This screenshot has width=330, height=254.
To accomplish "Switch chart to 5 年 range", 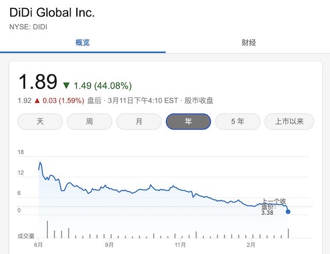I will point(238,122).
